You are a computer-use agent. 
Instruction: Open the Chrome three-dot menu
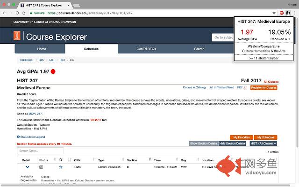click(x=295, y=13)
